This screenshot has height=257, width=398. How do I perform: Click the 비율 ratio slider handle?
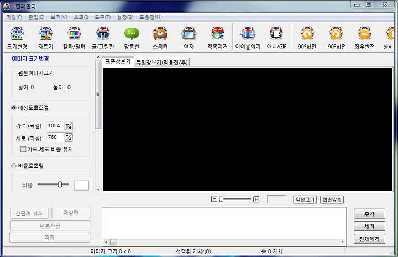[60, 184]
